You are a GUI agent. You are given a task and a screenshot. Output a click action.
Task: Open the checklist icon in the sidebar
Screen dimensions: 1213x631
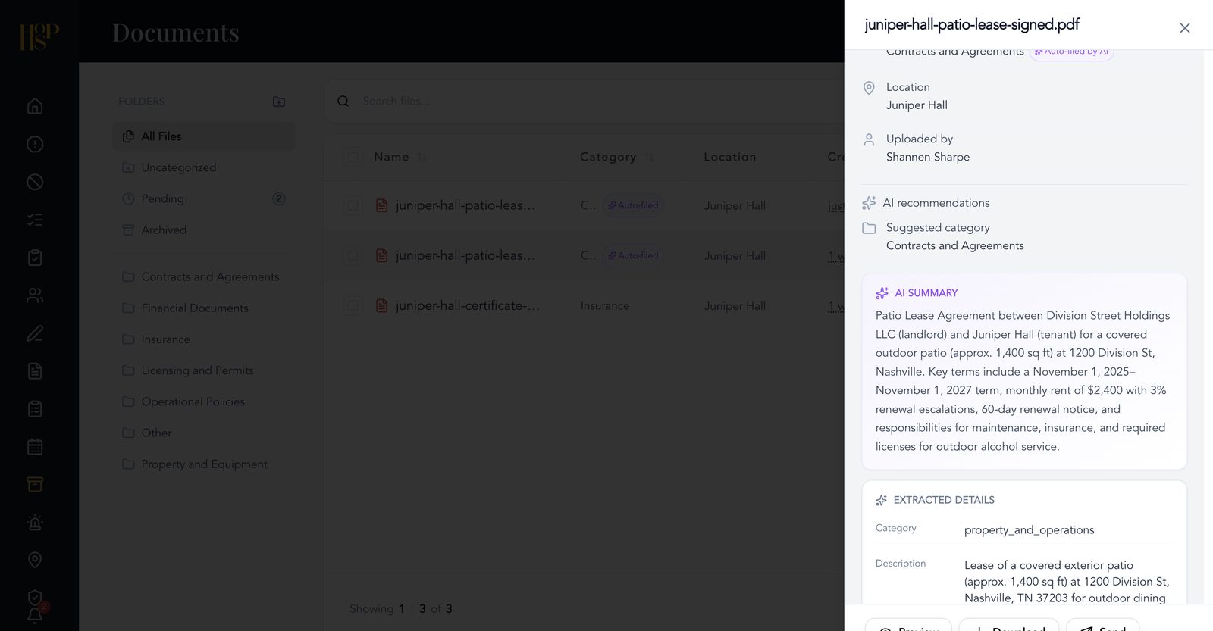(35, 220)
